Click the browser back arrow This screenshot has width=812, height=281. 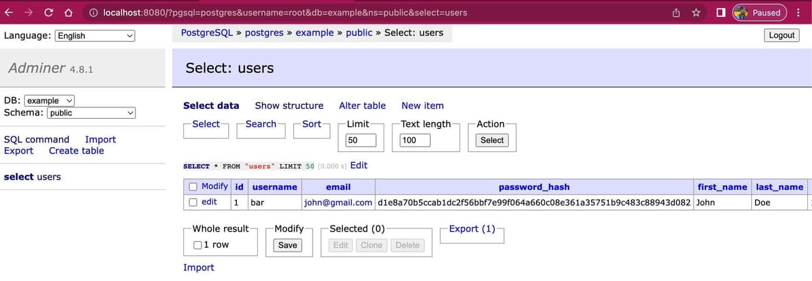[9, 13]
